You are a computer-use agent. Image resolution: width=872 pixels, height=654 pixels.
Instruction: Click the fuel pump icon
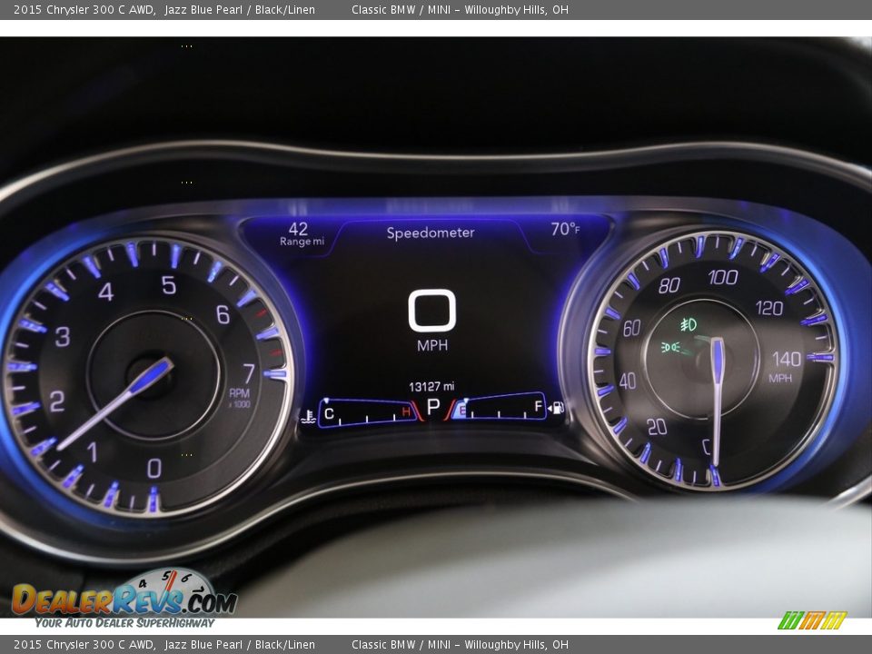click(x=557, y=408)
